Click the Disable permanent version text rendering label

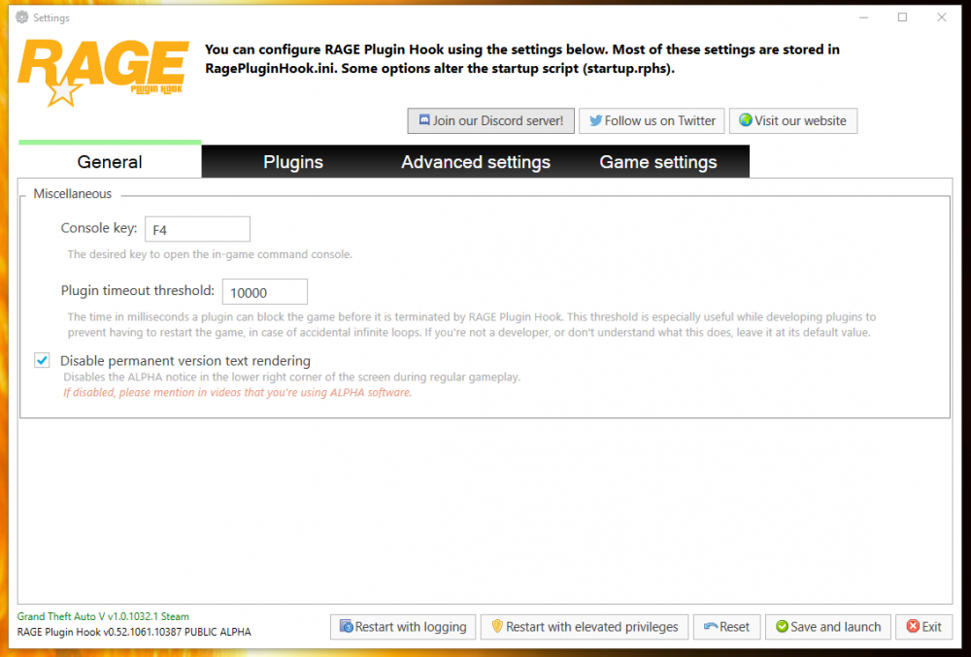click(x=185, y=360)
